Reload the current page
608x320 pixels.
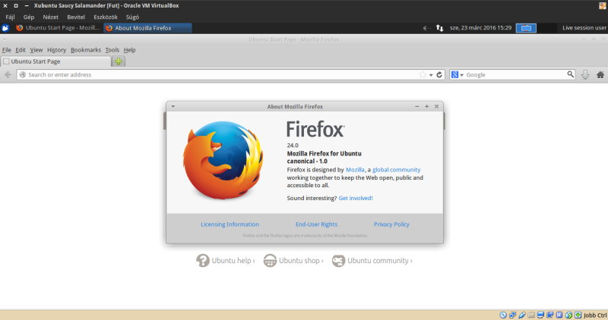pos(439,74)
